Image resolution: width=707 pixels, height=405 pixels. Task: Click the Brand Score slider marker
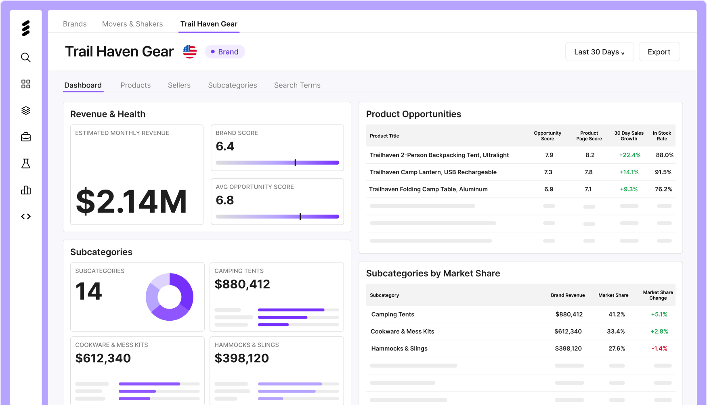pyautogui.click(x=295, y=163)
